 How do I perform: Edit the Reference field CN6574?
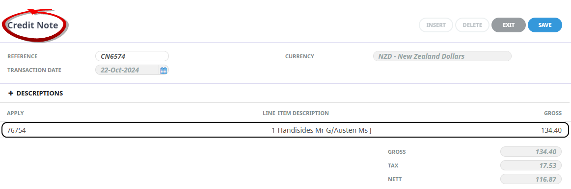(x=132, y=56)
